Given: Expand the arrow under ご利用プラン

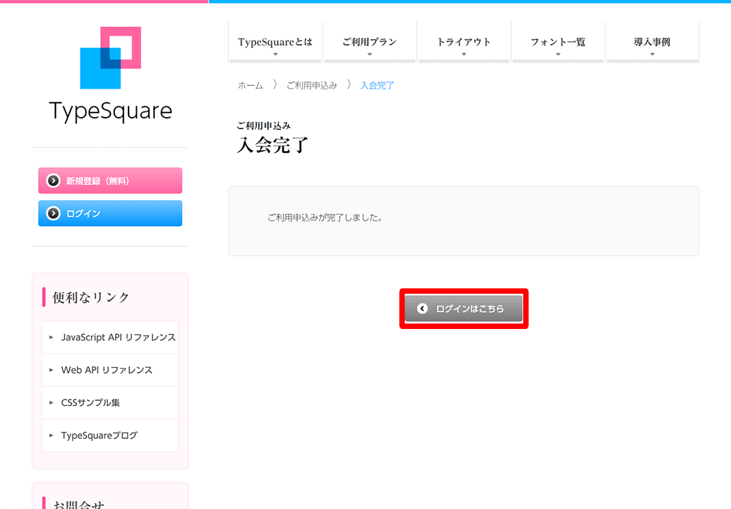Looking at the screenshot, I should pos(370,55).
